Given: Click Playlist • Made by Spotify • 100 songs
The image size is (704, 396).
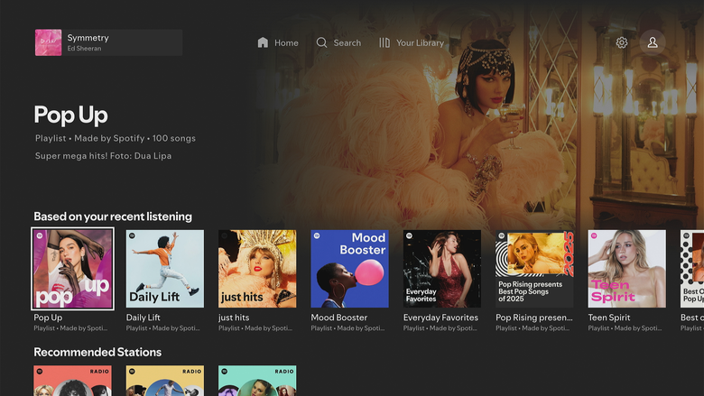Looking at the screenshot, I should [x=116, y=138].
